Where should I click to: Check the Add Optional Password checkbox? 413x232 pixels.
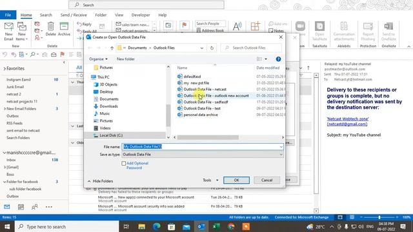pos(123,163)
